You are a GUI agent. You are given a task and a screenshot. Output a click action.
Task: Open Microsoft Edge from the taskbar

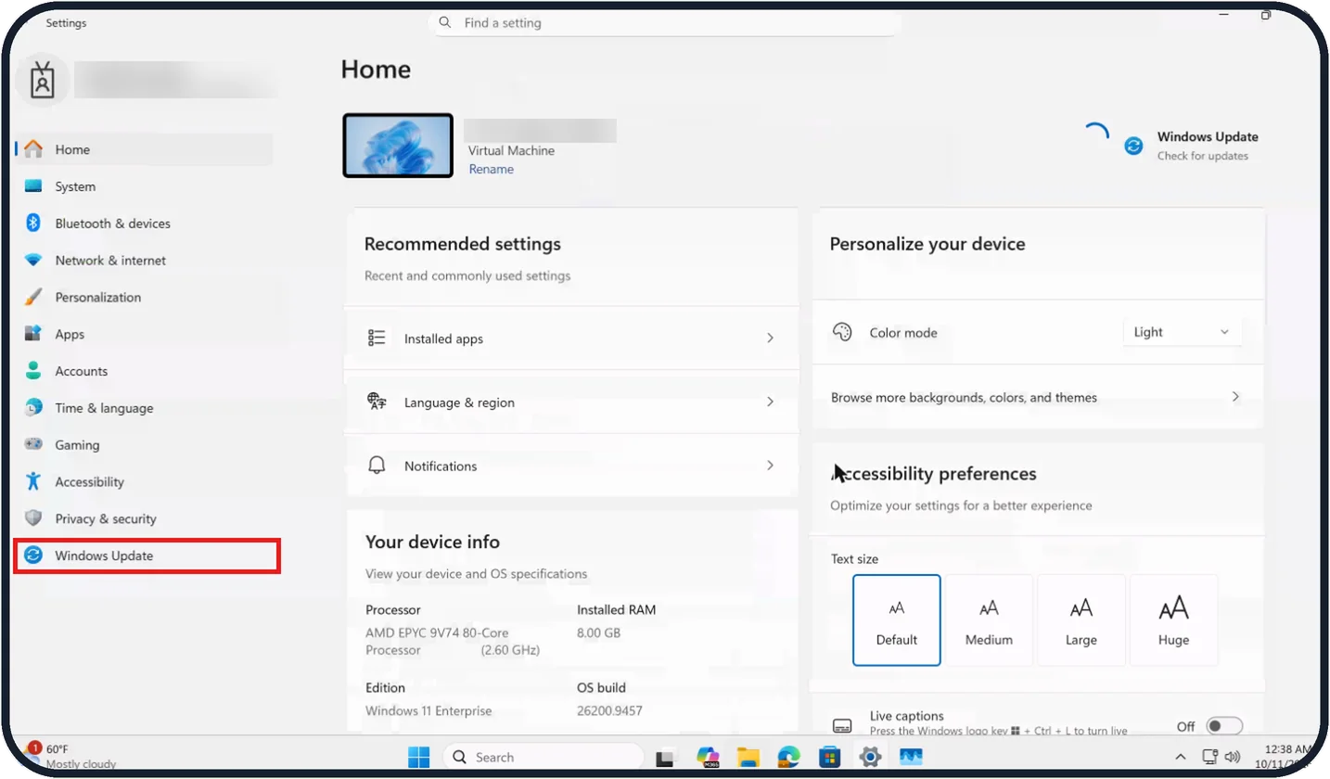click(788, 758)
